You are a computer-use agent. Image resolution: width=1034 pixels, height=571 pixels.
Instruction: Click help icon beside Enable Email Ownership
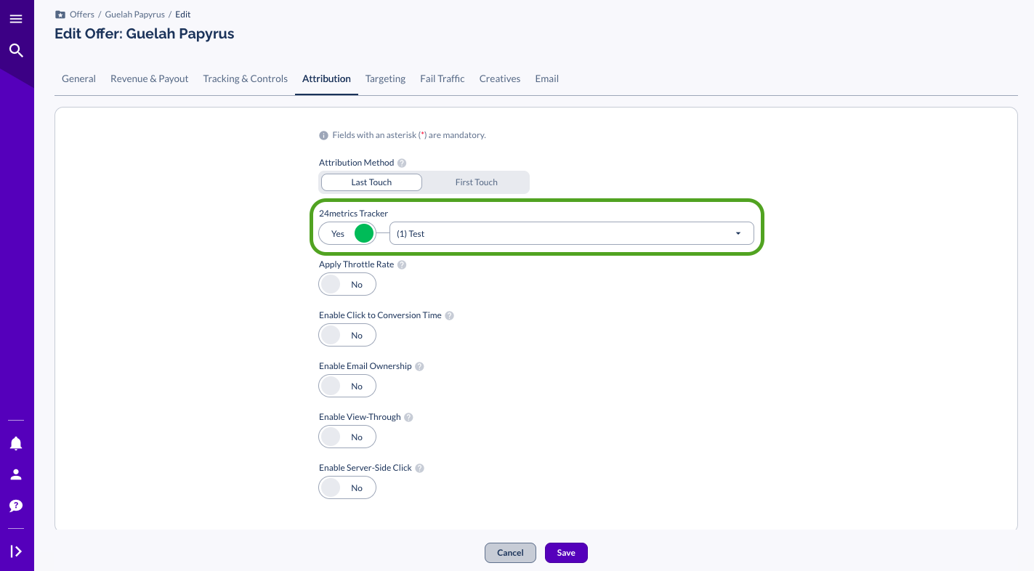[419, 366]
